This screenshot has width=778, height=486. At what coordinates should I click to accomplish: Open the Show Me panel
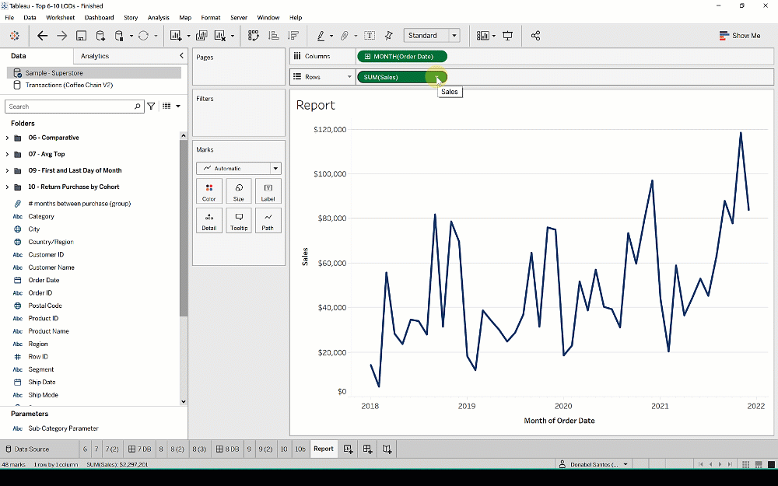(740, 35)
